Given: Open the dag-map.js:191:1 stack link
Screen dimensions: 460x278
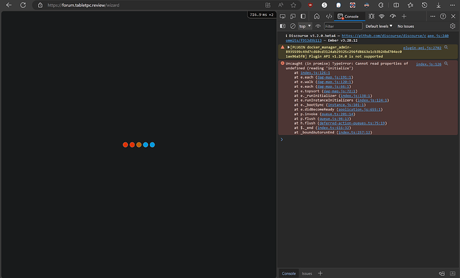Looking at the screenshot, I should tap(335, 77).
